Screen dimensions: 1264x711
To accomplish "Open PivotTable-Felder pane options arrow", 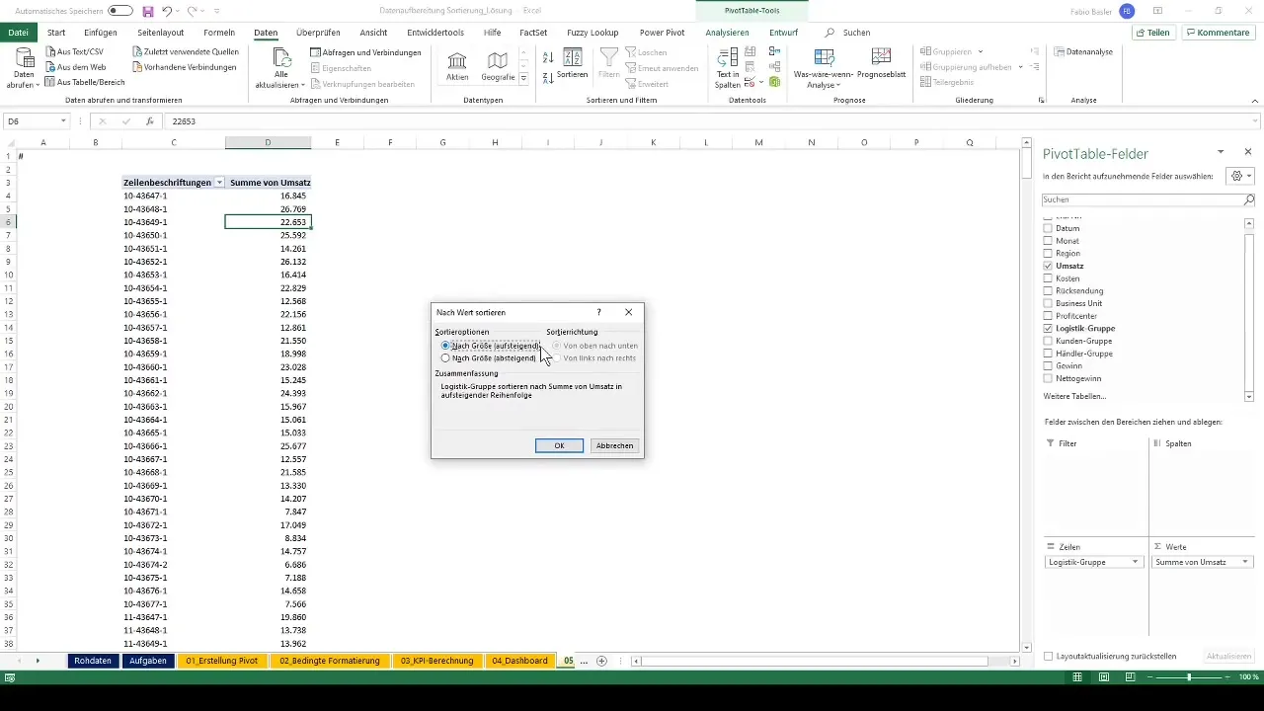I will point(1221,152).
